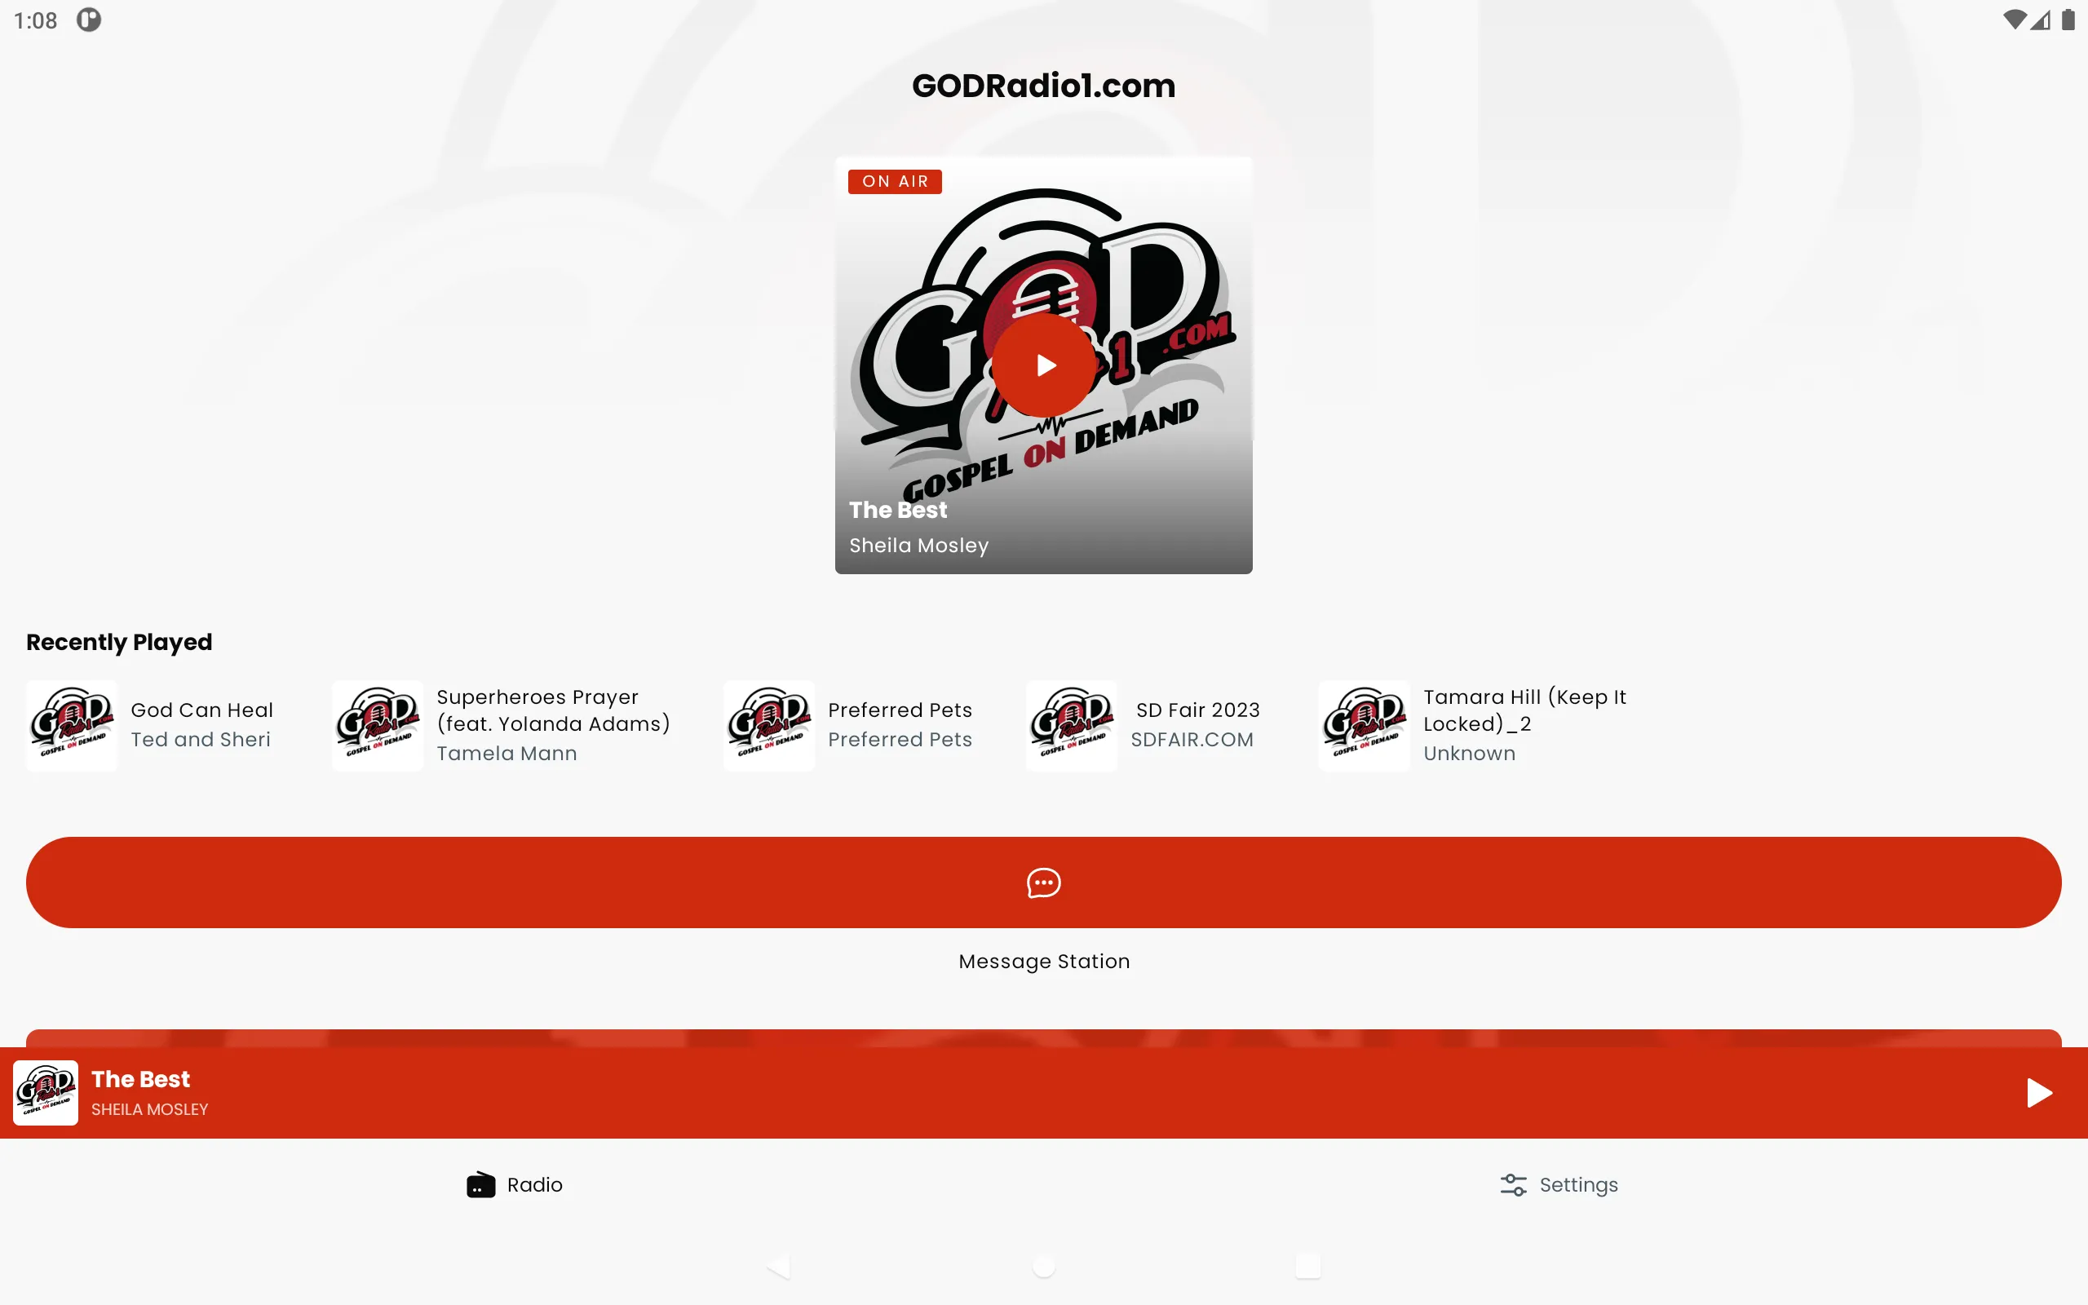Select the Settings tab in bottom navigation
2088x1305 pixels.
coord(1557,1185)
